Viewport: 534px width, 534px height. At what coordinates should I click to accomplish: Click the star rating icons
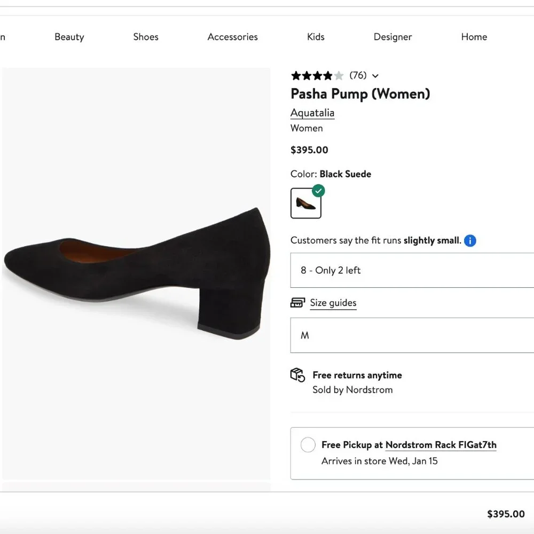click(317, 76)
